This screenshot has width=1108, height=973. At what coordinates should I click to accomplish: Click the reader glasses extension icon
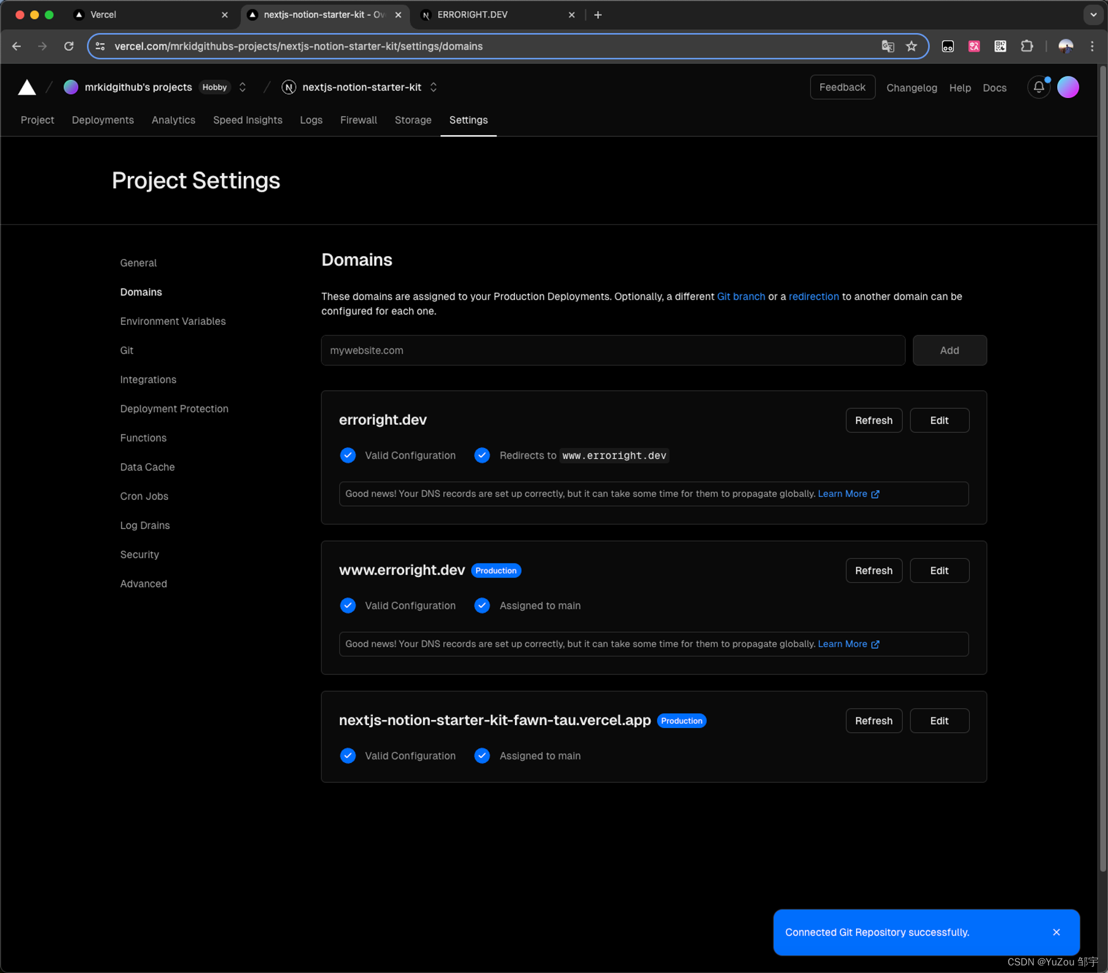948,46
